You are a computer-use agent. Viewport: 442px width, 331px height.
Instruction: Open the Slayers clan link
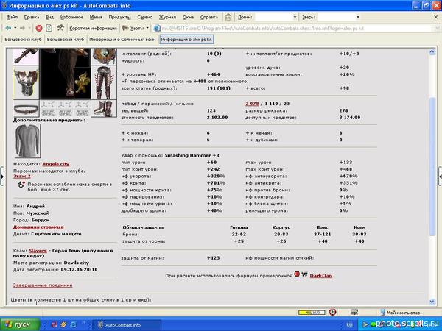point(38,251)
